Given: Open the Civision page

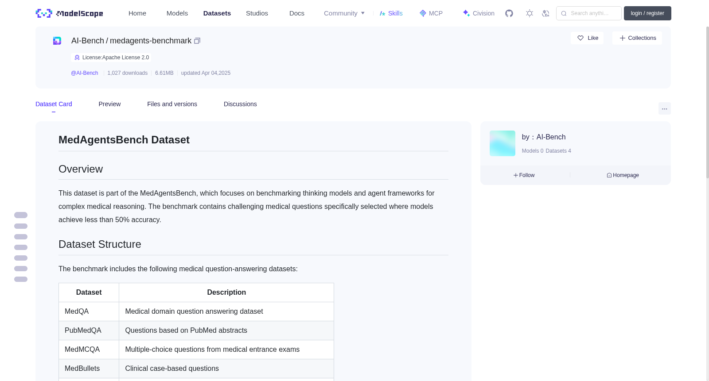Looking at the screenshot, I should click(x=478, y=13).
